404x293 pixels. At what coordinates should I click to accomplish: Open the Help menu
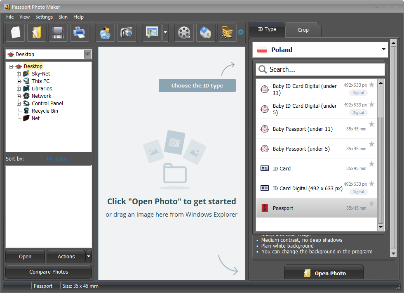click(78, 17)
